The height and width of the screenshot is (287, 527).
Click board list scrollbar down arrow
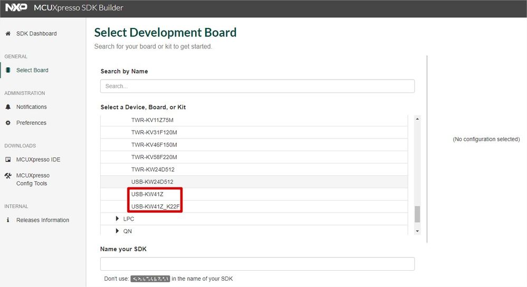click(417, 231)
